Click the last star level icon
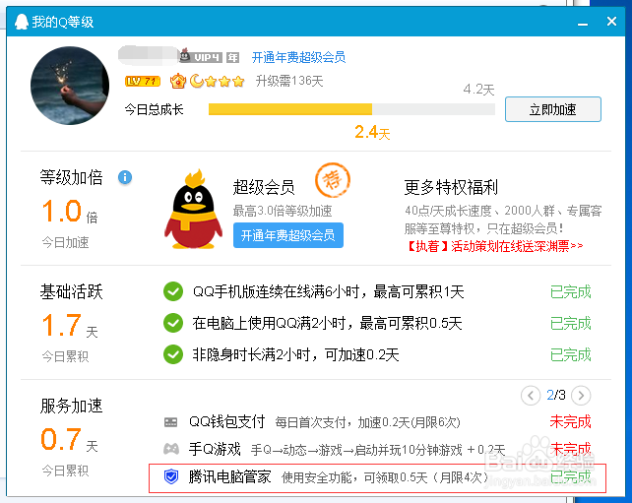Viewport: 632px width, 503px height. [x=238, y=82]
